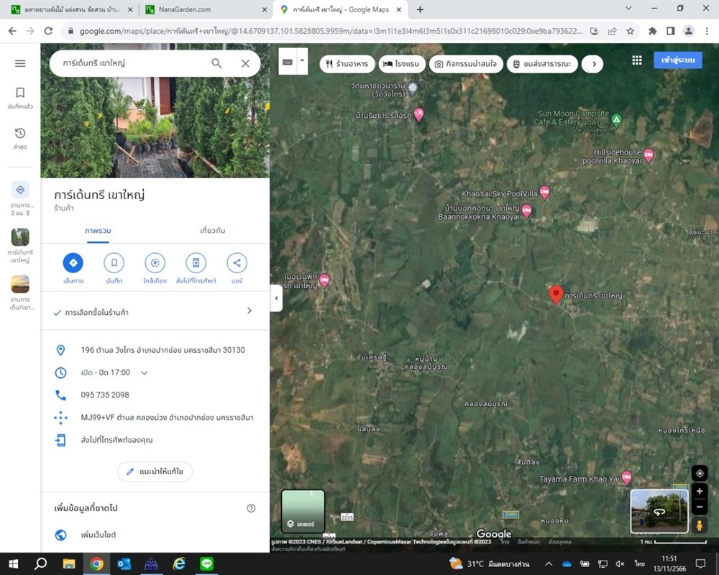Click the red การ์เด้นทรี เขาใหญ่ map pin
This screenshot has height=575, width=719.
[556, 295]
